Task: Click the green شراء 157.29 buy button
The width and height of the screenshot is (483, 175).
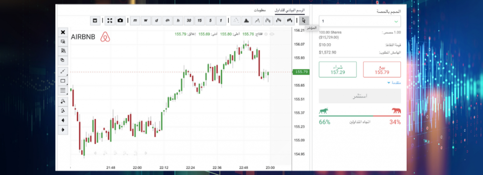Action: click(338, 69)
